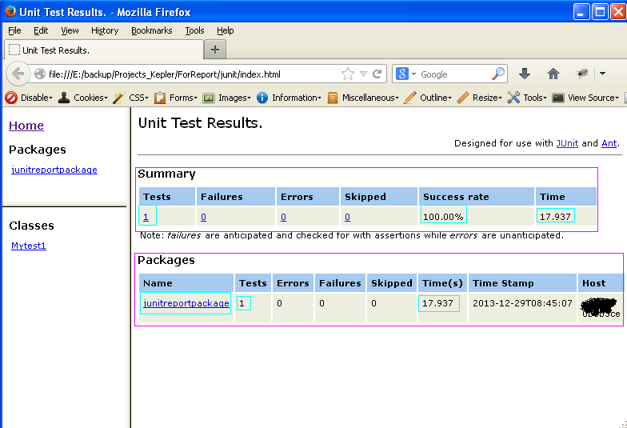Viewport: 627px width, 428px height.
Task: Open the Outline toolbar menu
Action: point(428,98)
